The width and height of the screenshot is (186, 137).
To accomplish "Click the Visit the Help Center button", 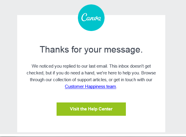I will (x=91, y=109).
